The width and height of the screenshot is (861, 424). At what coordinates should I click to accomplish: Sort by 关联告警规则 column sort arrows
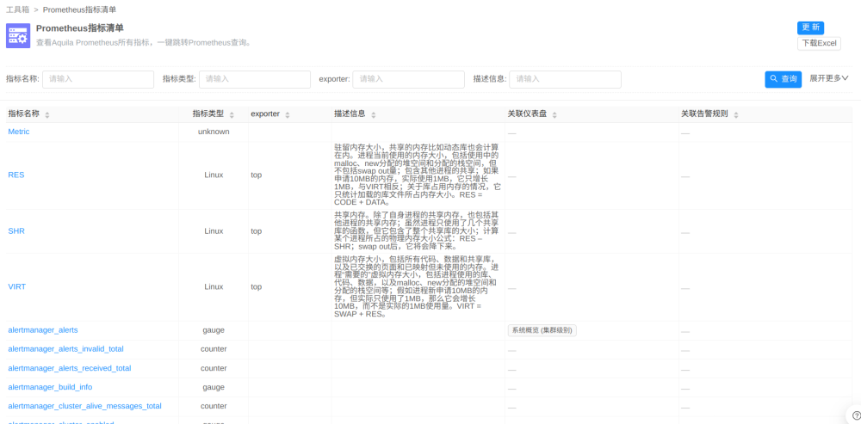pos(736,114)
